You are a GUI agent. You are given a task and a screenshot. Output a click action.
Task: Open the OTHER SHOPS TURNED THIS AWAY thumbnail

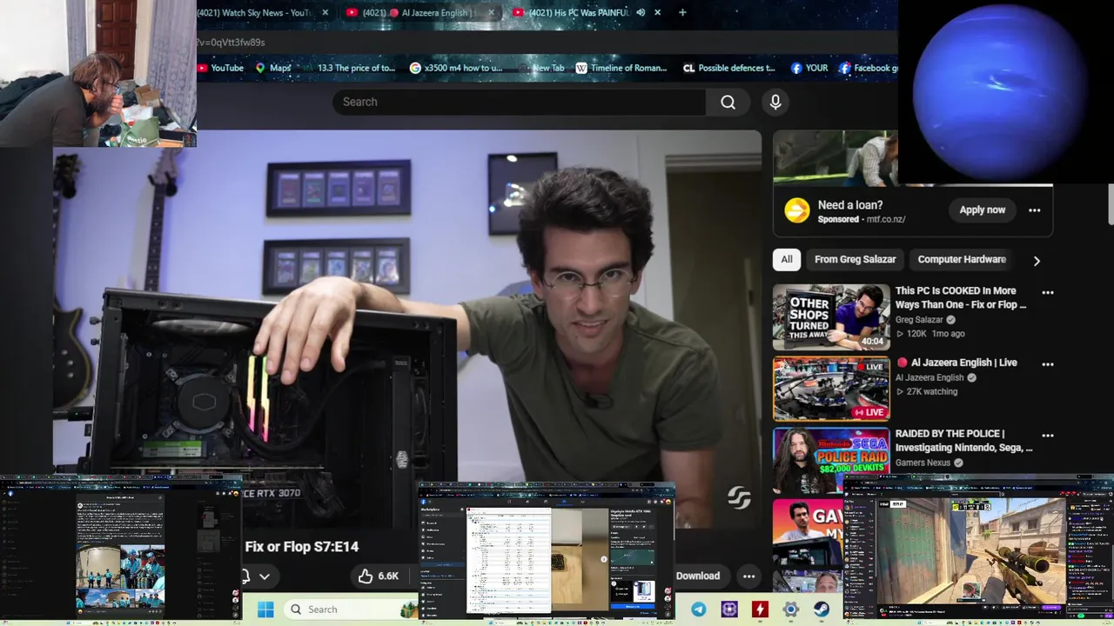pos(831,317)
